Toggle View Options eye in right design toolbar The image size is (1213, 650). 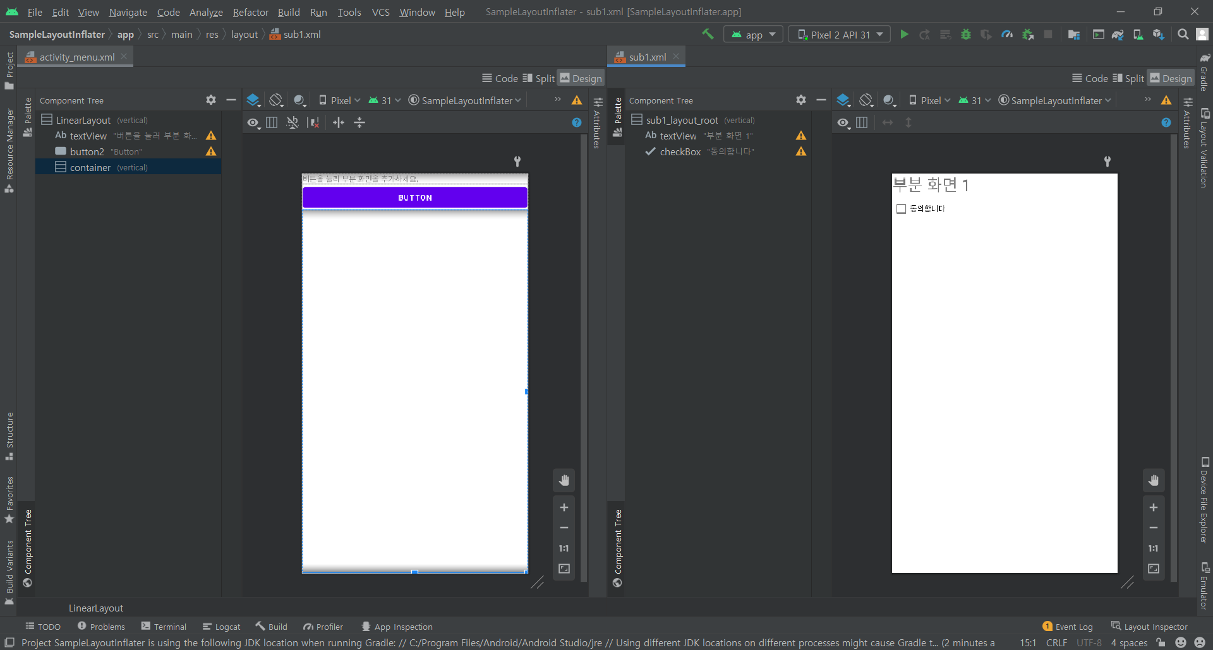coord(843,122)
